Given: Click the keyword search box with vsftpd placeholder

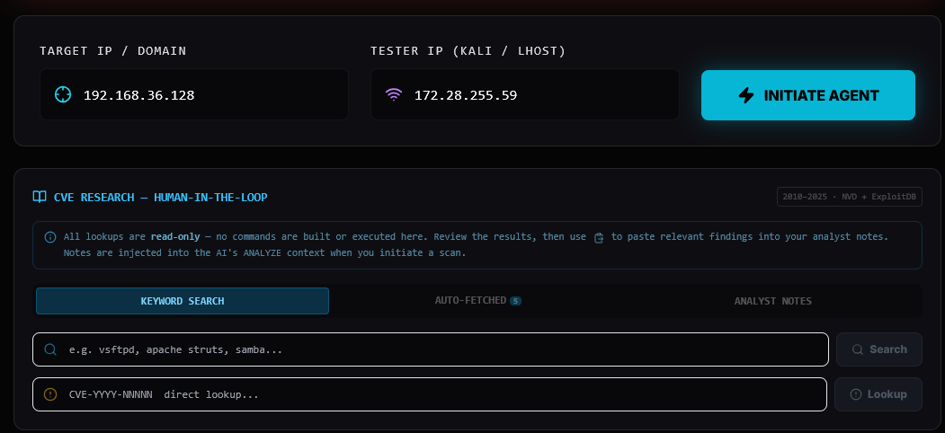Looking at the screenshot, I should tap(441, 349).
